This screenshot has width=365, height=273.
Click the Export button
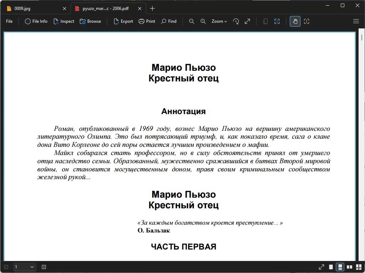pyautogui.click(x=123, y=21)
